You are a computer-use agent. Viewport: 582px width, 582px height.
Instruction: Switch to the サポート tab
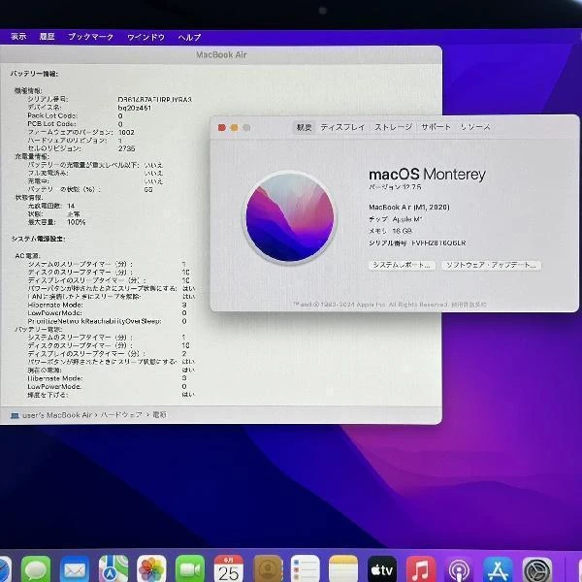coord(436,127)
